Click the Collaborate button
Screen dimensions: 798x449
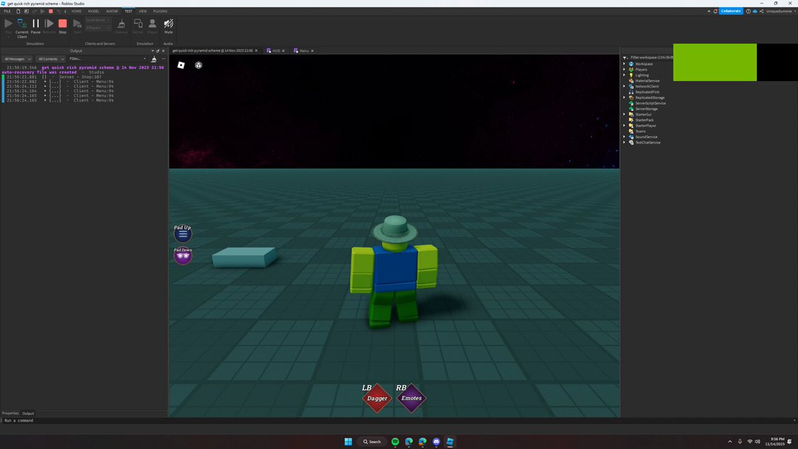730,11
